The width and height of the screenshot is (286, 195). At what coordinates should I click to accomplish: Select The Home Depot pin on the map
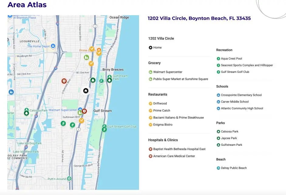pyautogui.click(x=53, y=46)
